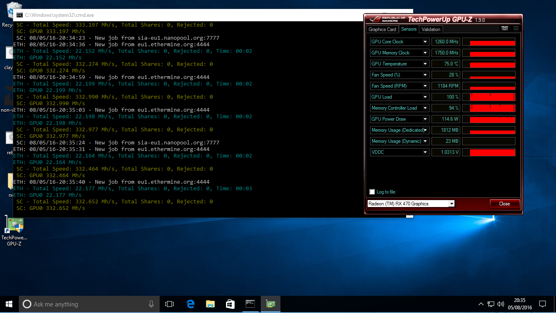Open the Windows Start menu

[9, 304]
